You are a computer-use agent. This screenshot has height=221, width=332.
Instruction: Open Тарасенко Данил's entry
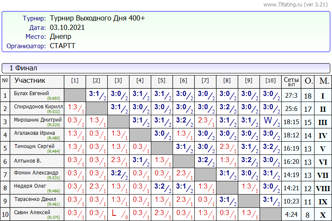34,199
